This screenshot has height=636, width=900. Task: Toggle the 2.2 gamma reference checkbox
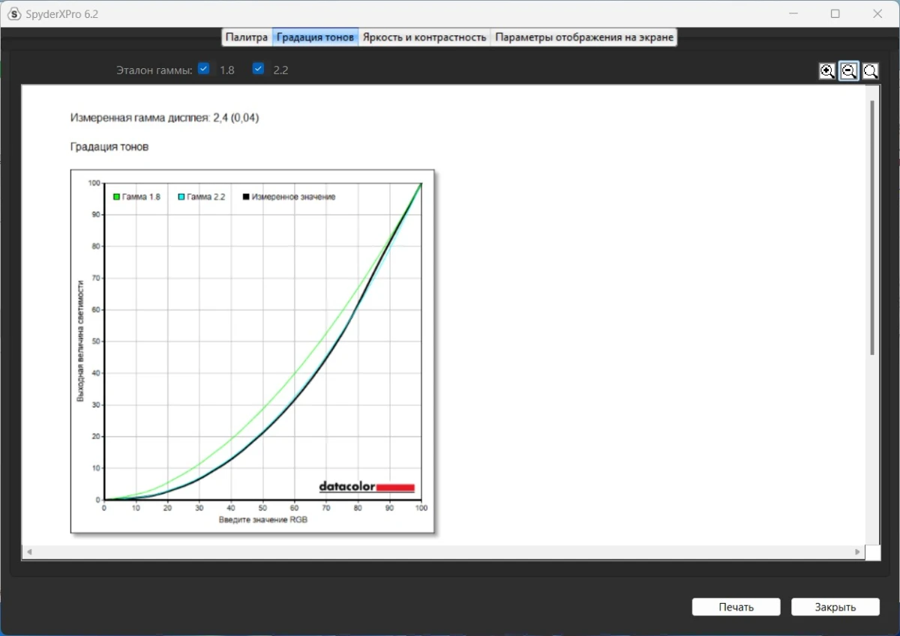[x=259, y=69]
